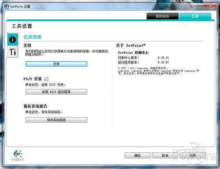The image size is (220, 169).
Task: Close the SetPoint settings window
Action: 210,5
